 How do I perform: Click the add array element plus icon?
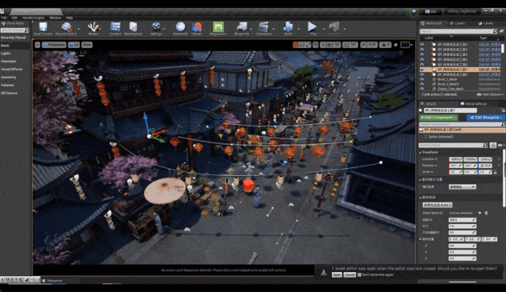click(480, 213)
